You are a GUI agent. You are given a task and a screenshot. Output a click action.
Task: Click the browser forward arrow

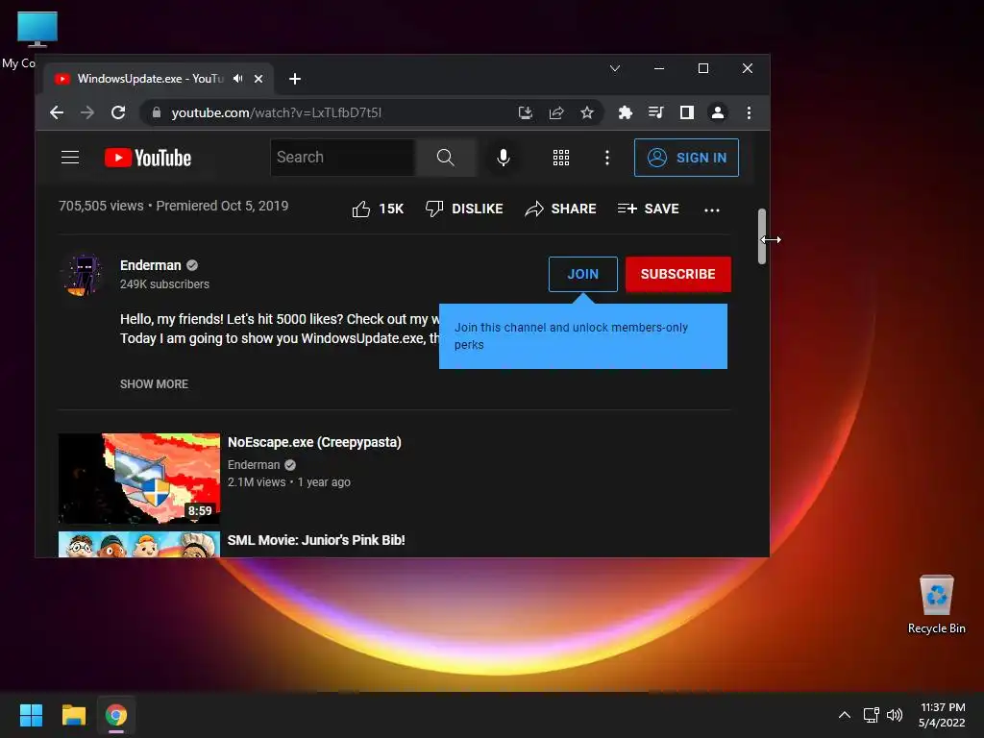pos(87,112)
